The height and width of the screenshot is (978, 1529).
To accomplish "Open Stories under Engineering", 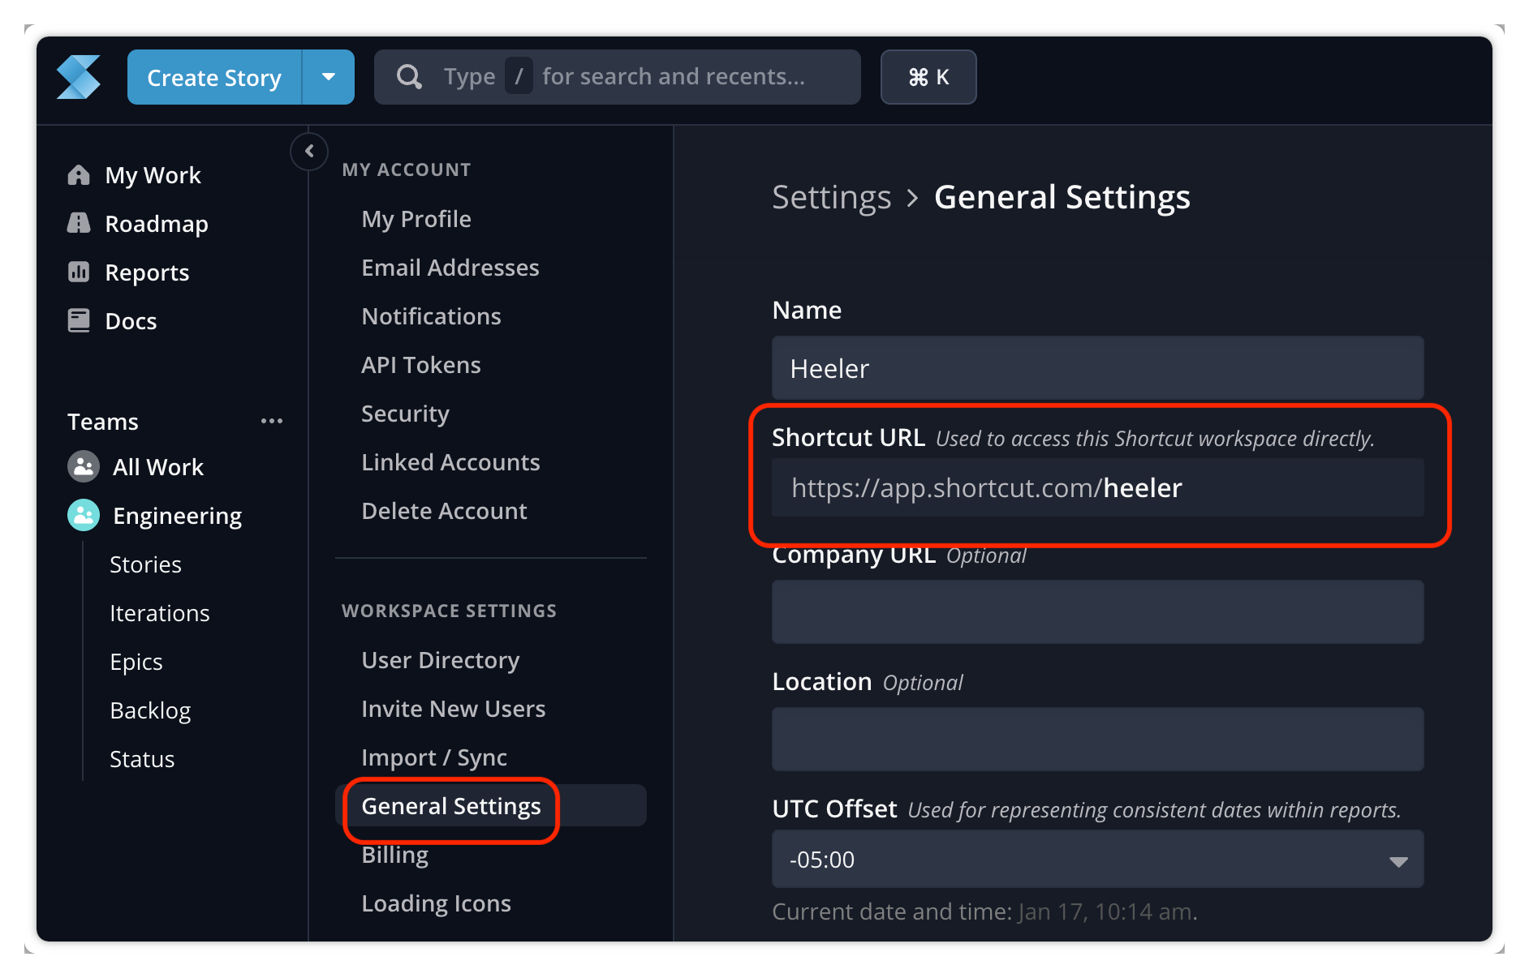I will pyautogui.click(x=145, y=564).
